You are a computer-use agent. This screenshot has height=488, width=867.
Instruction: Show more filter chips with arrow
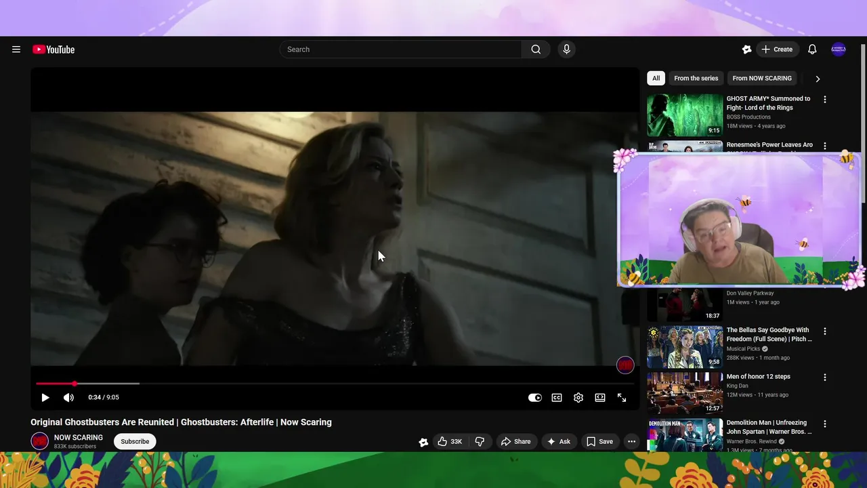point(818,79)
